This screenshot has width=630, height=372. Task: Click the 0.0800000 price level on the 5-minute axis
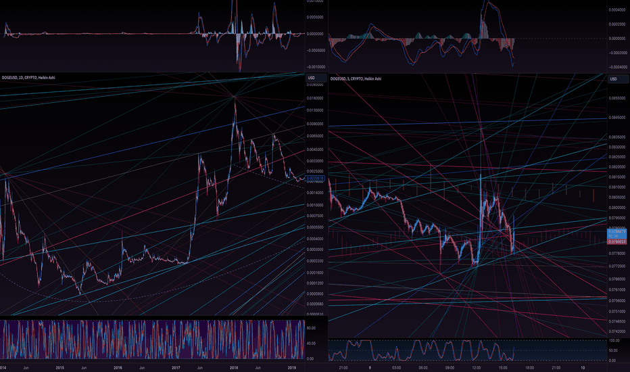pyautogui.click(x=617, y=208)
